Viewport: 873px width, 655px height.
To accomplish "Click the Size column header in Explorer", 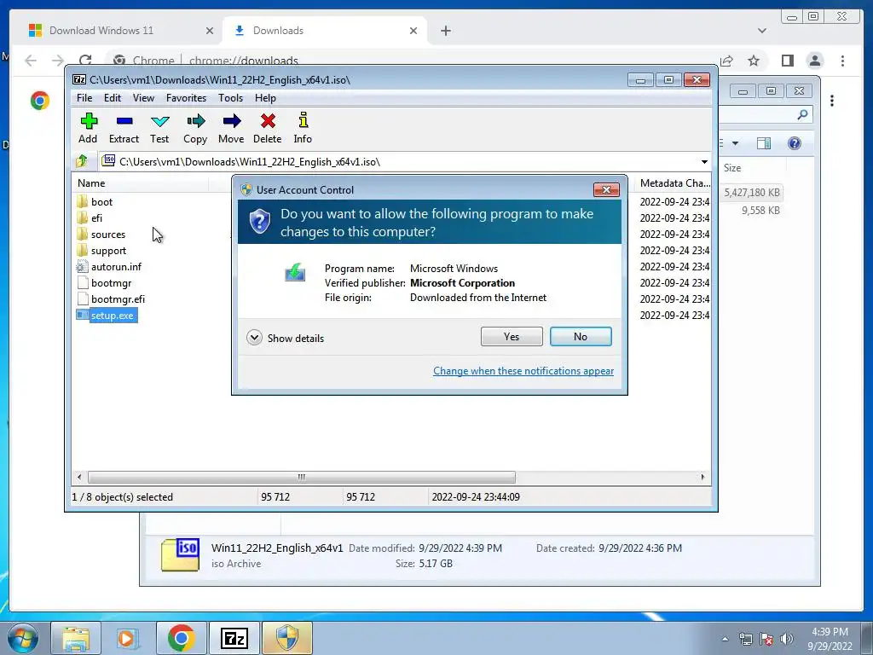I will coord(752,168).
